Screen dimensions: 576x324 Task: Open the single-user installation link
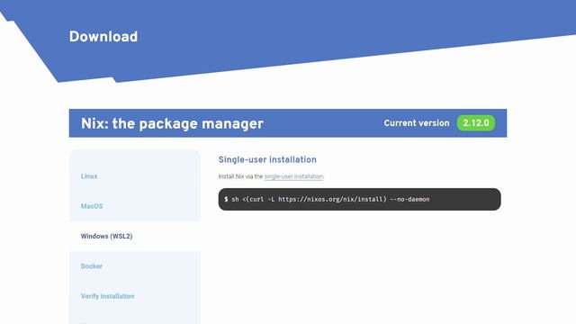pyautogui.click(x=294, y=176)
